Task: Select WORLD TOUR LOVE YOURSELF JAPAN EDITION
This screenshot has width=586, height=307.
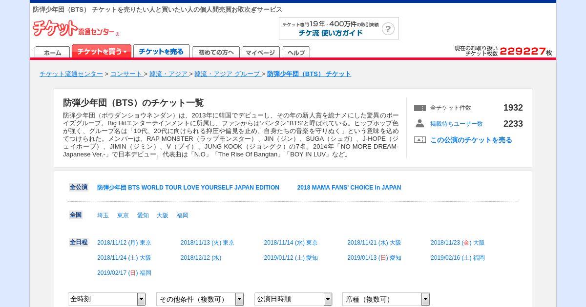Action: click(188, 188)
